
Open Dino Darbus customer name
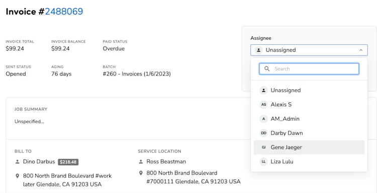pos(39,162)
